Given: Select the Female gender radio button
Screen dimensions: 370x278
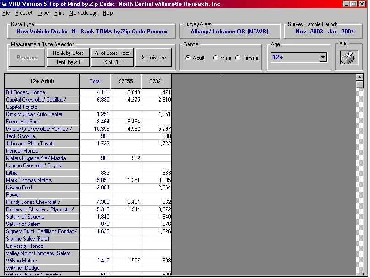Looking at the screenshot, I should tap(237, 58).
